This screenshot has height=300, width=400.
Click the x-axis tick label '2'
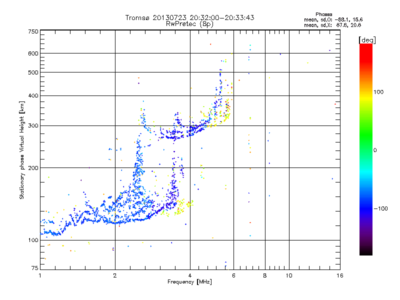pos(115,275)
